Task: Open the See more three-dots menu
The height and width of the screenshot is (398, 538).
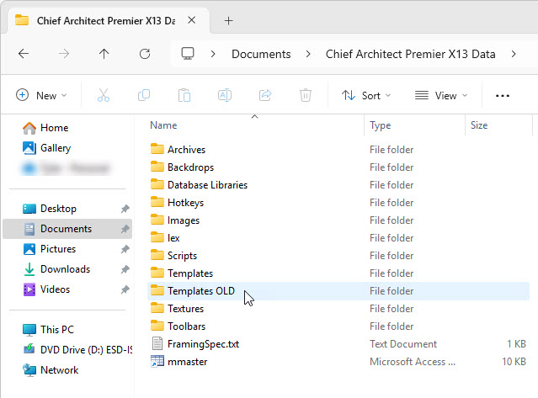Action: point(503,96)
